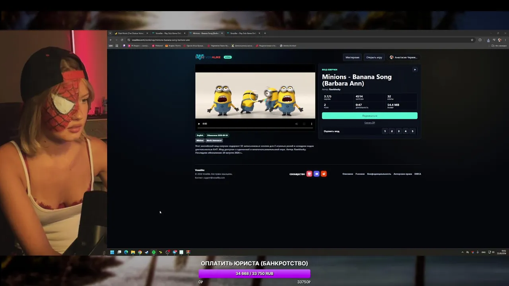Screen dimensions: 509x286
Task: Click the Скачать ZIP link
Action: tap(370, 123)
